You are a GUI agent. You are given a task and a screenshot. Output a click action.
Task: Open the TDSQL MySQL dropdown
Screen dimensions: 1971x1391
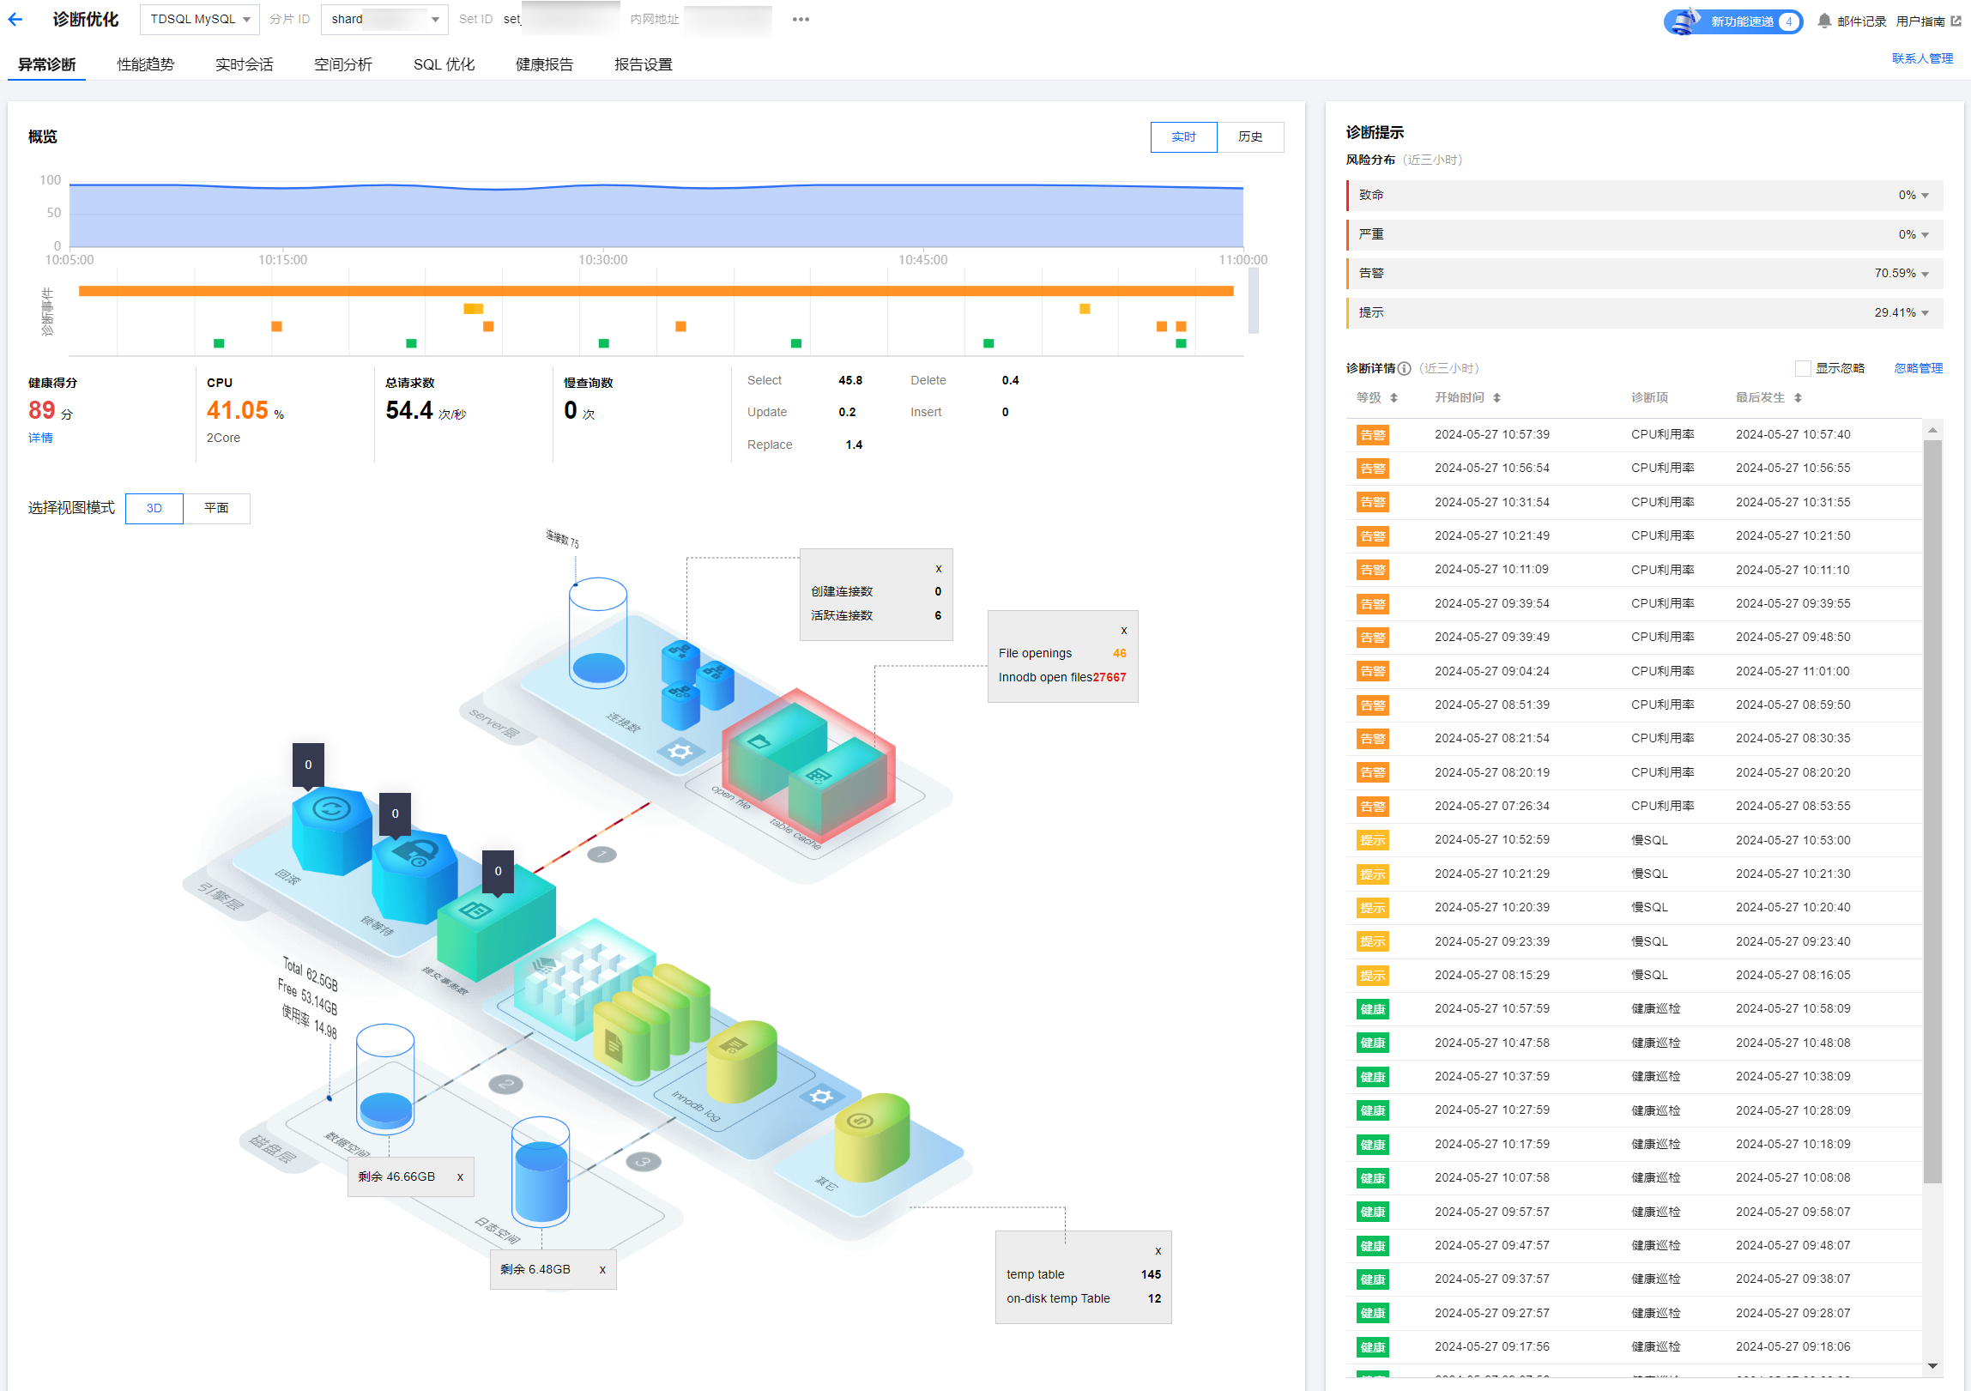(199, 19)
